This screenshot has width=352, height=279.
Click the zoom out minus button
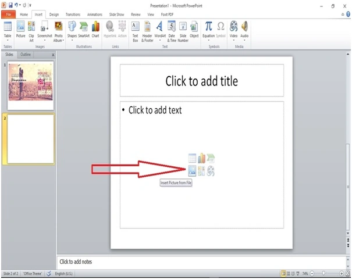pos(312,273)
